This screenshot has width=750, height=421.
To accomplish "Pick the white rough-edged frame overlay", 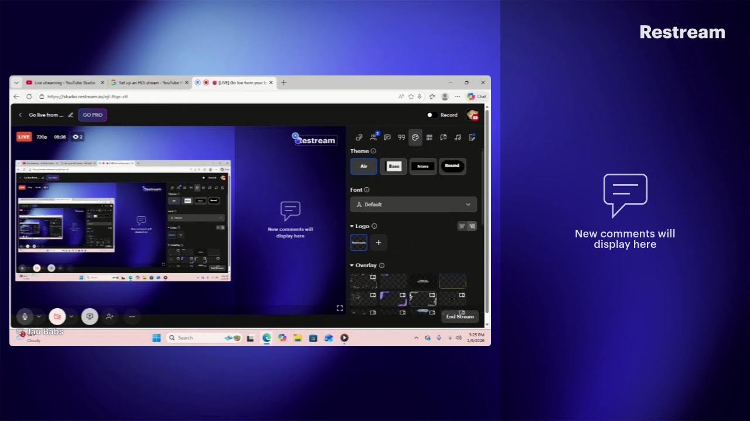I will point(422,299).
